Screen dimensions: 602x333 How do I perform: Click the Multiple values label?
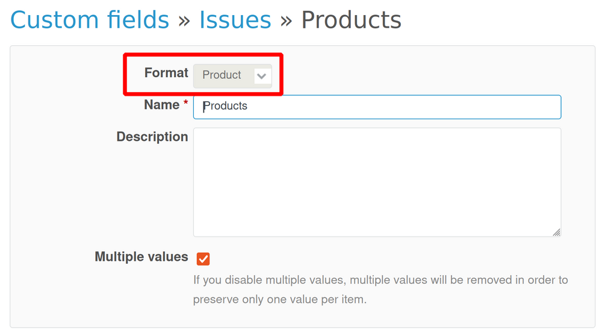141,257
